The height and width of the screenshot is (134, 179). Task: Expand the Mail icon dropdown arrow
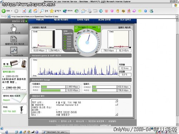pyautogui.click(x=86, y=11)
